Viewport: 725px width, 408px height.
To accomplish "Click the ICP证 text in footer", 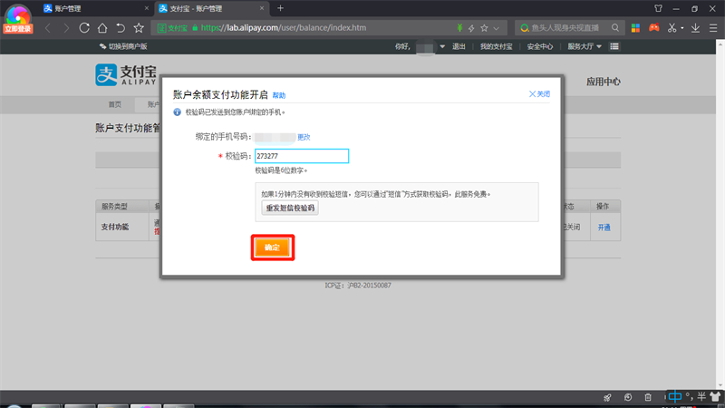I will (358, 286).
